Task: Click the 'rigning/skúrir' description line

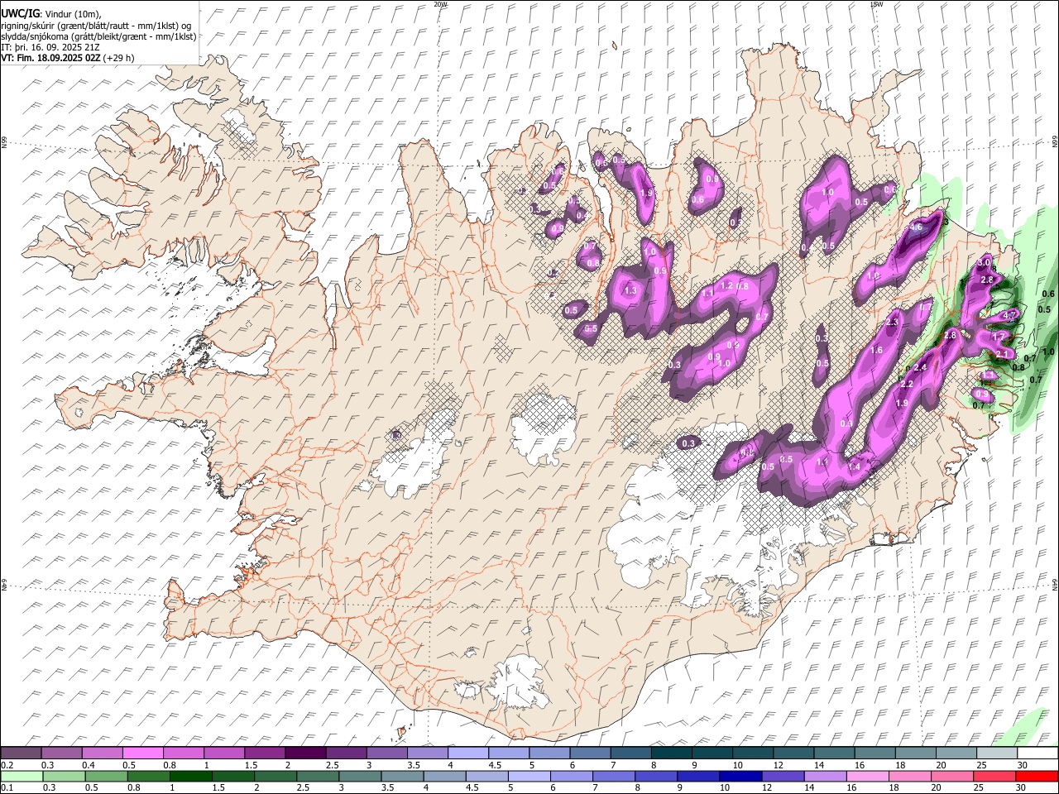Action: pos(96,26)
